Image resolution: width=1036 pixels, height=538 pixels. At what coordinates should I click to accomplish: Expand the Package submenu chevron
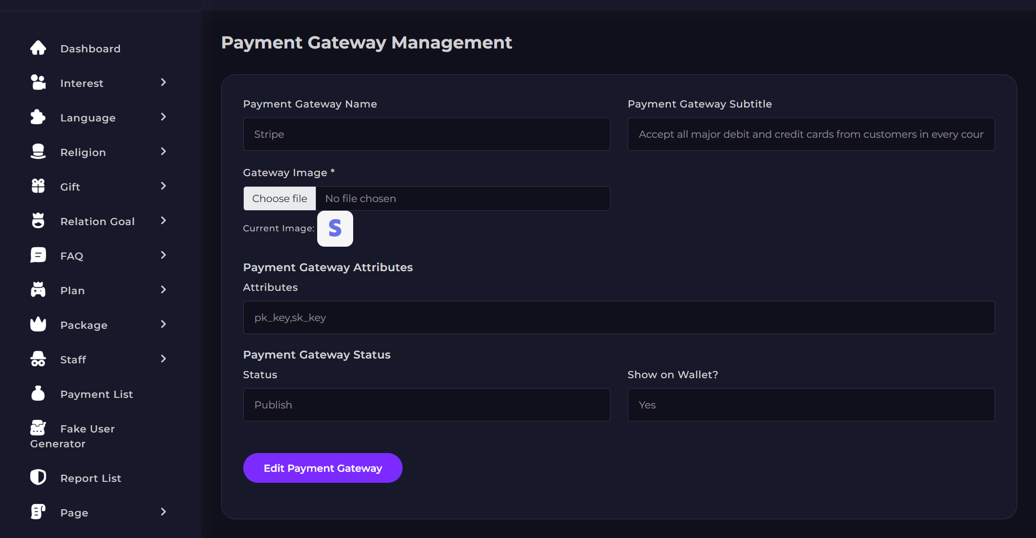pyautogui.click(x=163, y=324)
